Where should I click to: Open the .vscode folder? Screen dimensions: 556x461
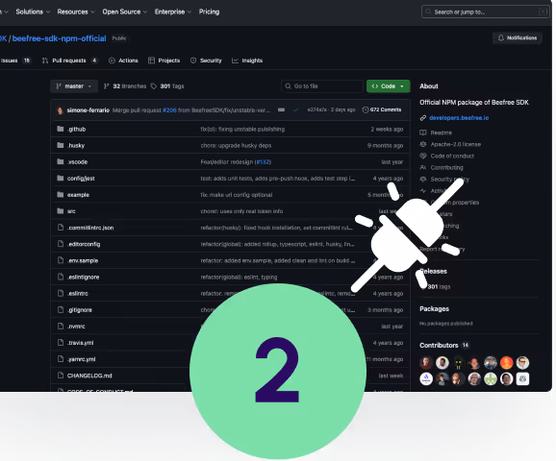pos(77,161)
